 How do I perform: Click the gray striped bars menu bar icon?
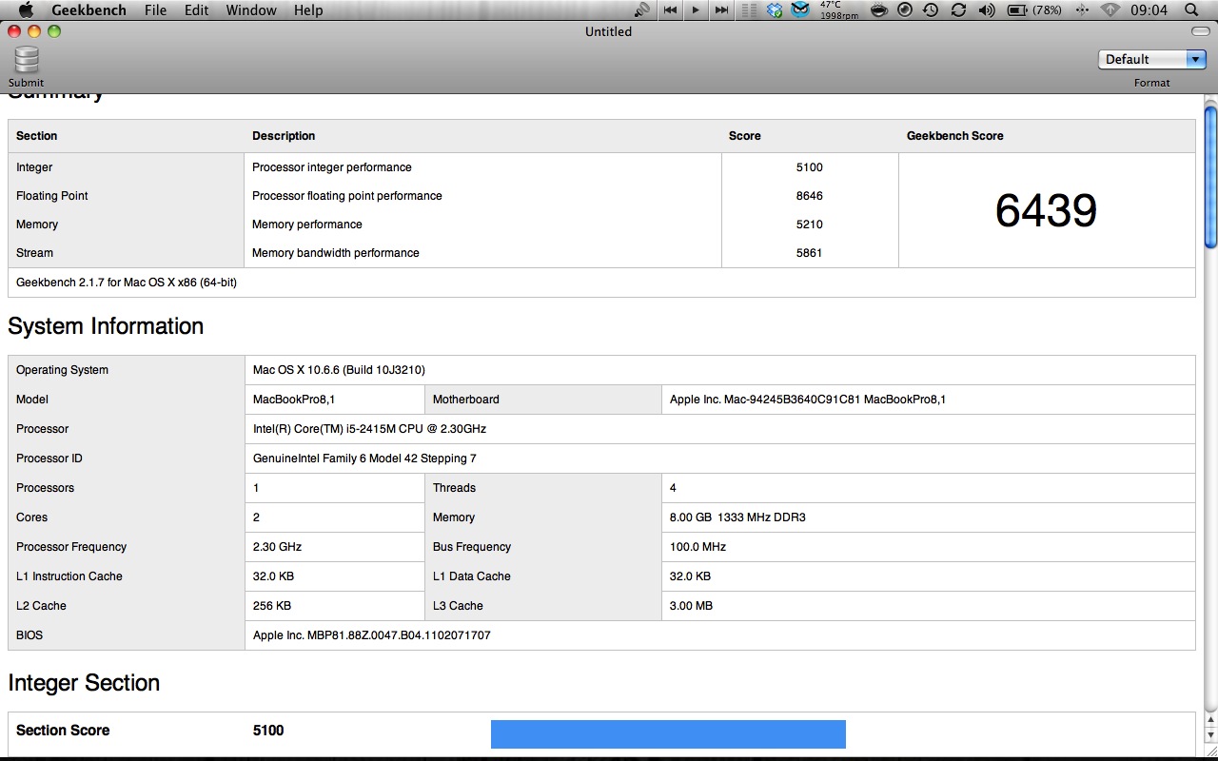[x=749, y=10]
